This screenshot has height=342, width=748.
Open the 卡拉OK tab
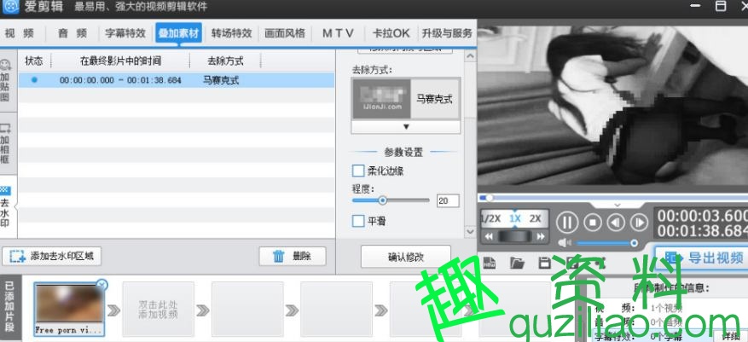click(x=391, y=33)
